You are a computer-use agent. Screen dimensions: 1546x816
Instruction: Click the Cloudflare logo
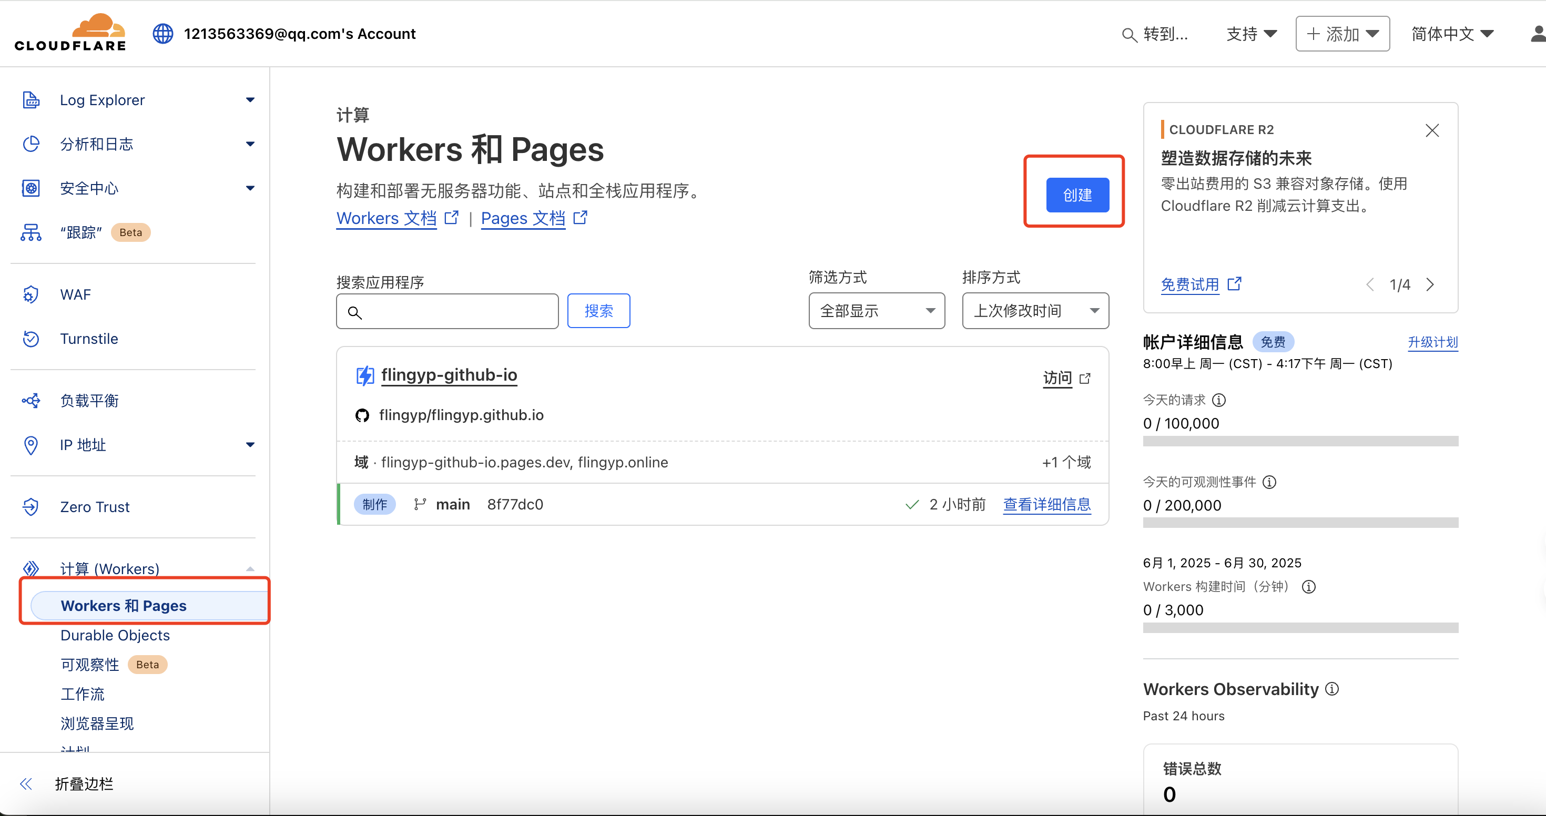tap(70, 33)
